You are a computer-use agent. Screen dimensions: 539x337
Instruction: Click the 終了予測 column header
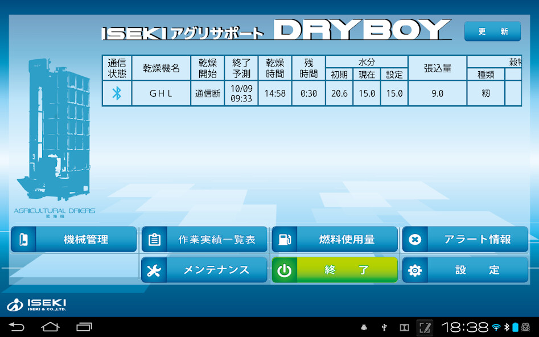(241, 68)
